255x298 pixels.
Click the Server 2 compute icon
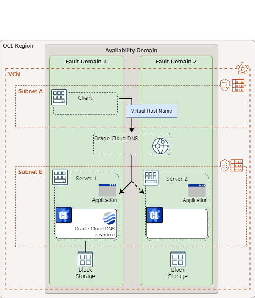(x=151, y=177)
